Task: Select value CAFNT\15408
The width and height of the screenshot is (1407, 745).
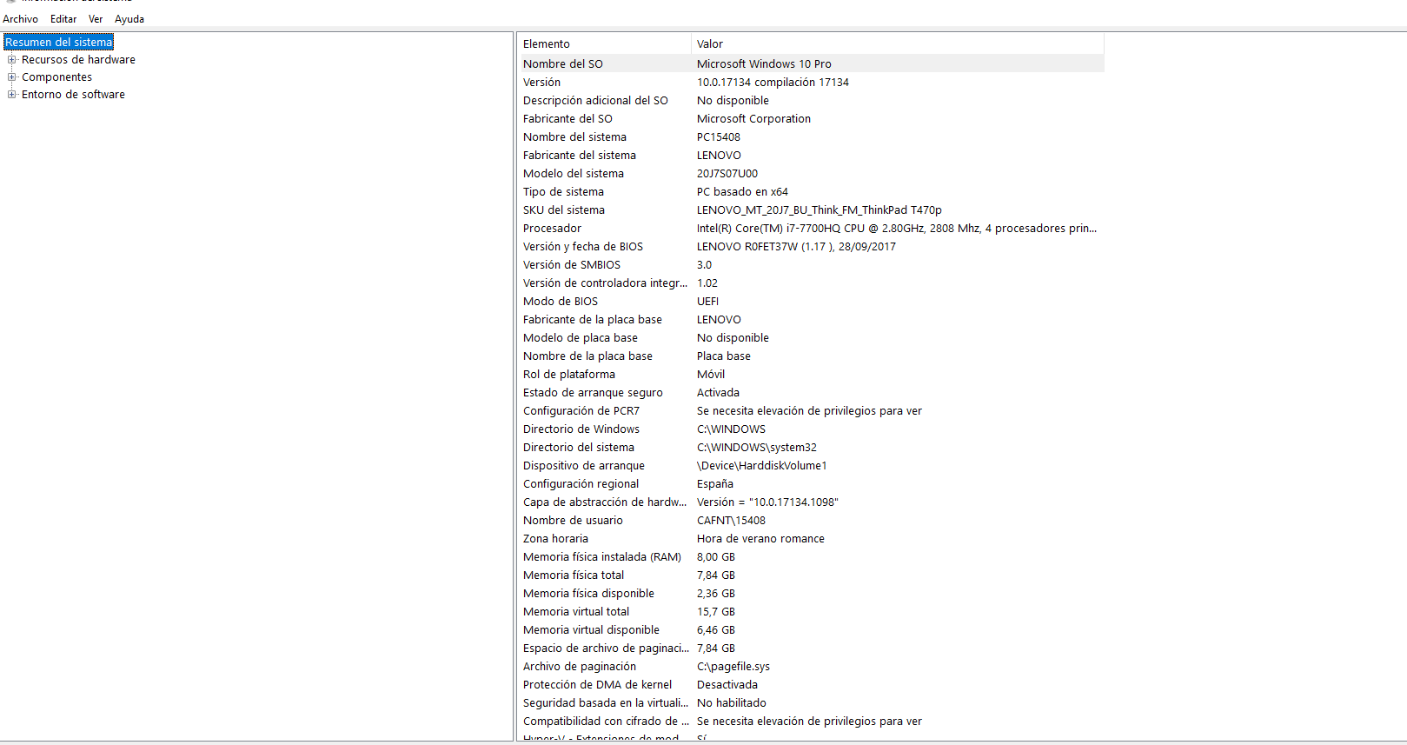Action: tap(731, 520)
